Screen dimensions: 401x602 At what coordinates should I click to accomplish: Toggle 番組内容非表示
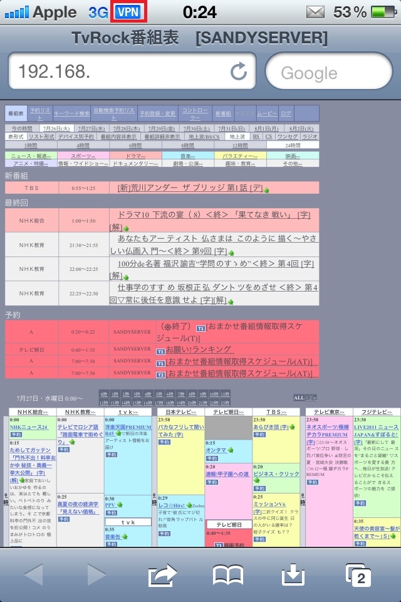pos(118,137)
